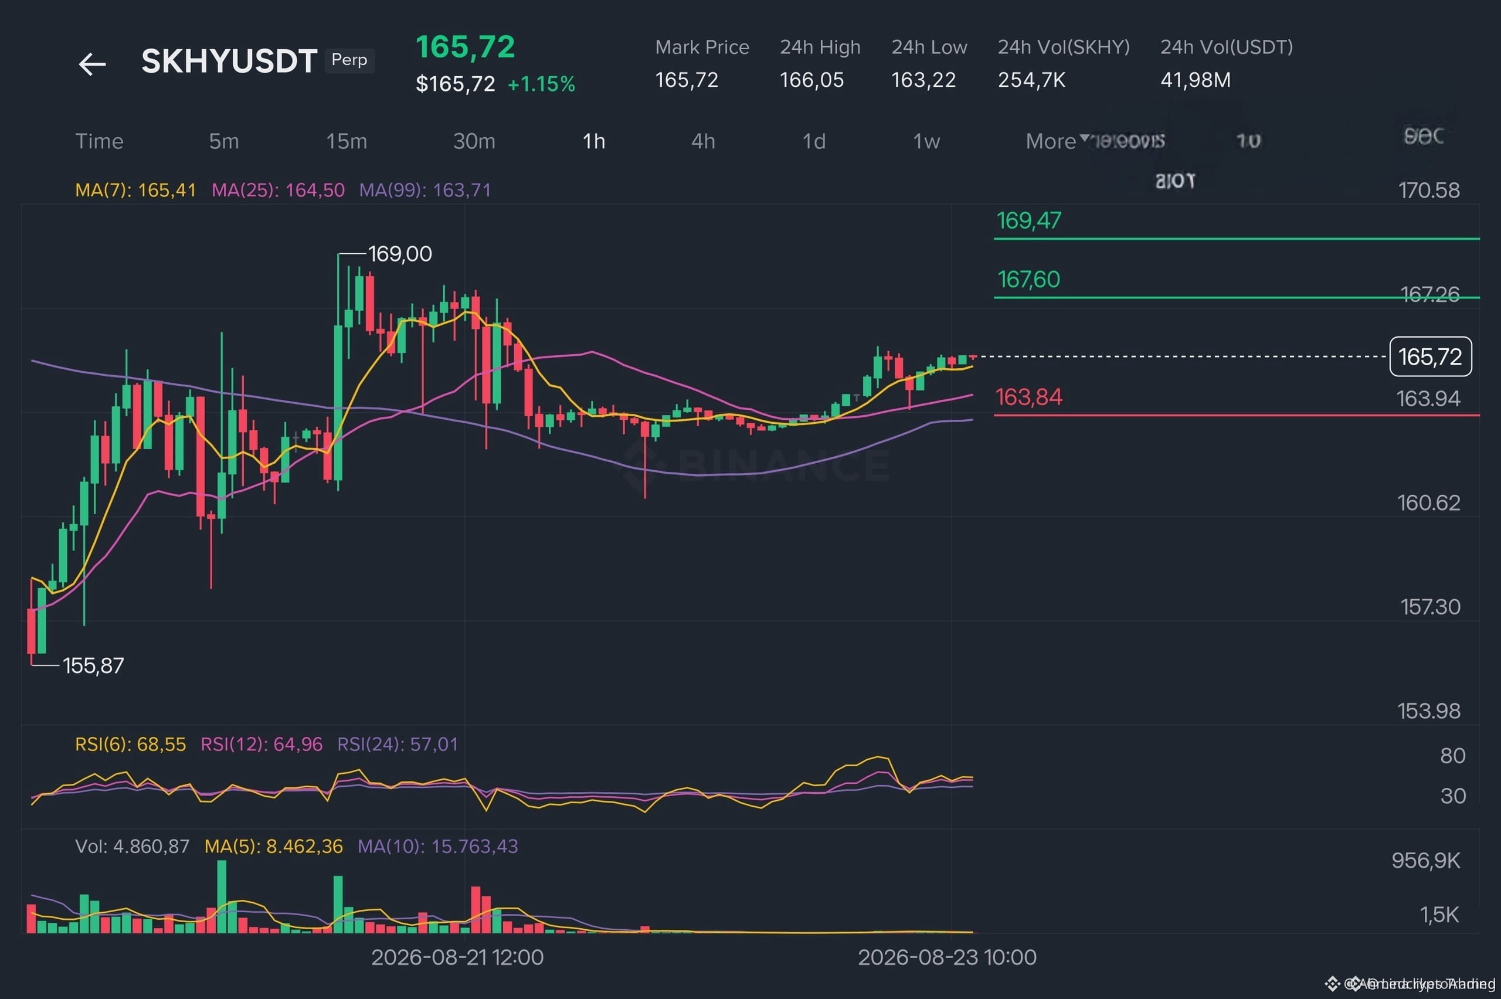Expand the More intervals dropdown
1501x999 pixels.
(1057, 141)
